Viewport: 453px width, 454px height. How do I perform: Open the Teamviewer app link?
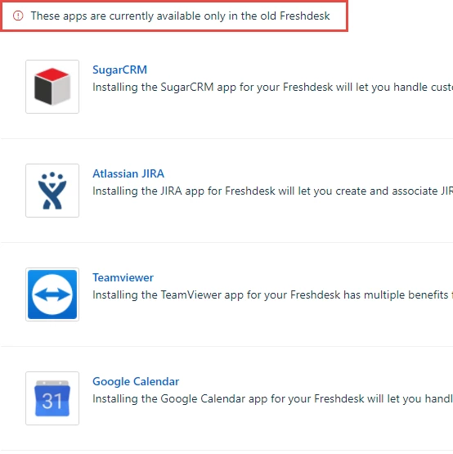click(123, 277)
